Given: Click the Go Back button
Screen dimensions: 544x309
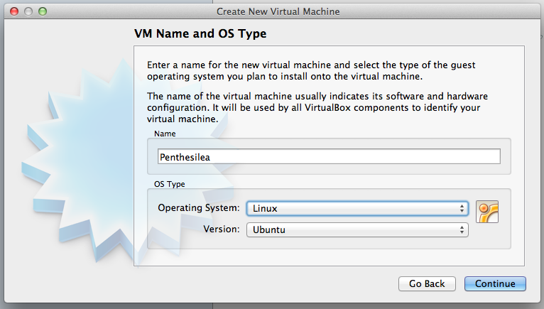Looking at the screenshot, I should [427, 283].
